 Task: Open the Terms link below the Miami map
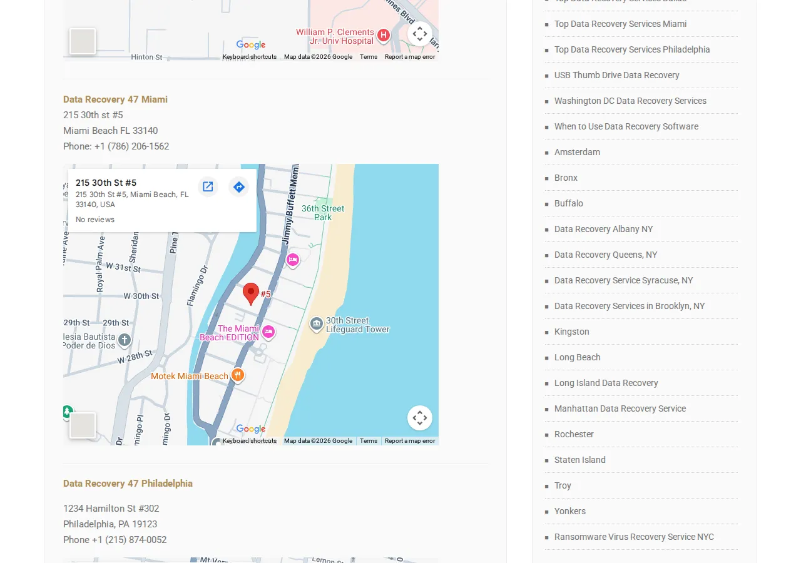[368, 440]
